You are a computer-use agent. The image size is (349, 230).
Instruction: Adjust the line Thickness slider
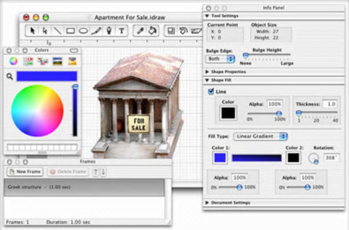pyautogui.click(x=299, y=113)
